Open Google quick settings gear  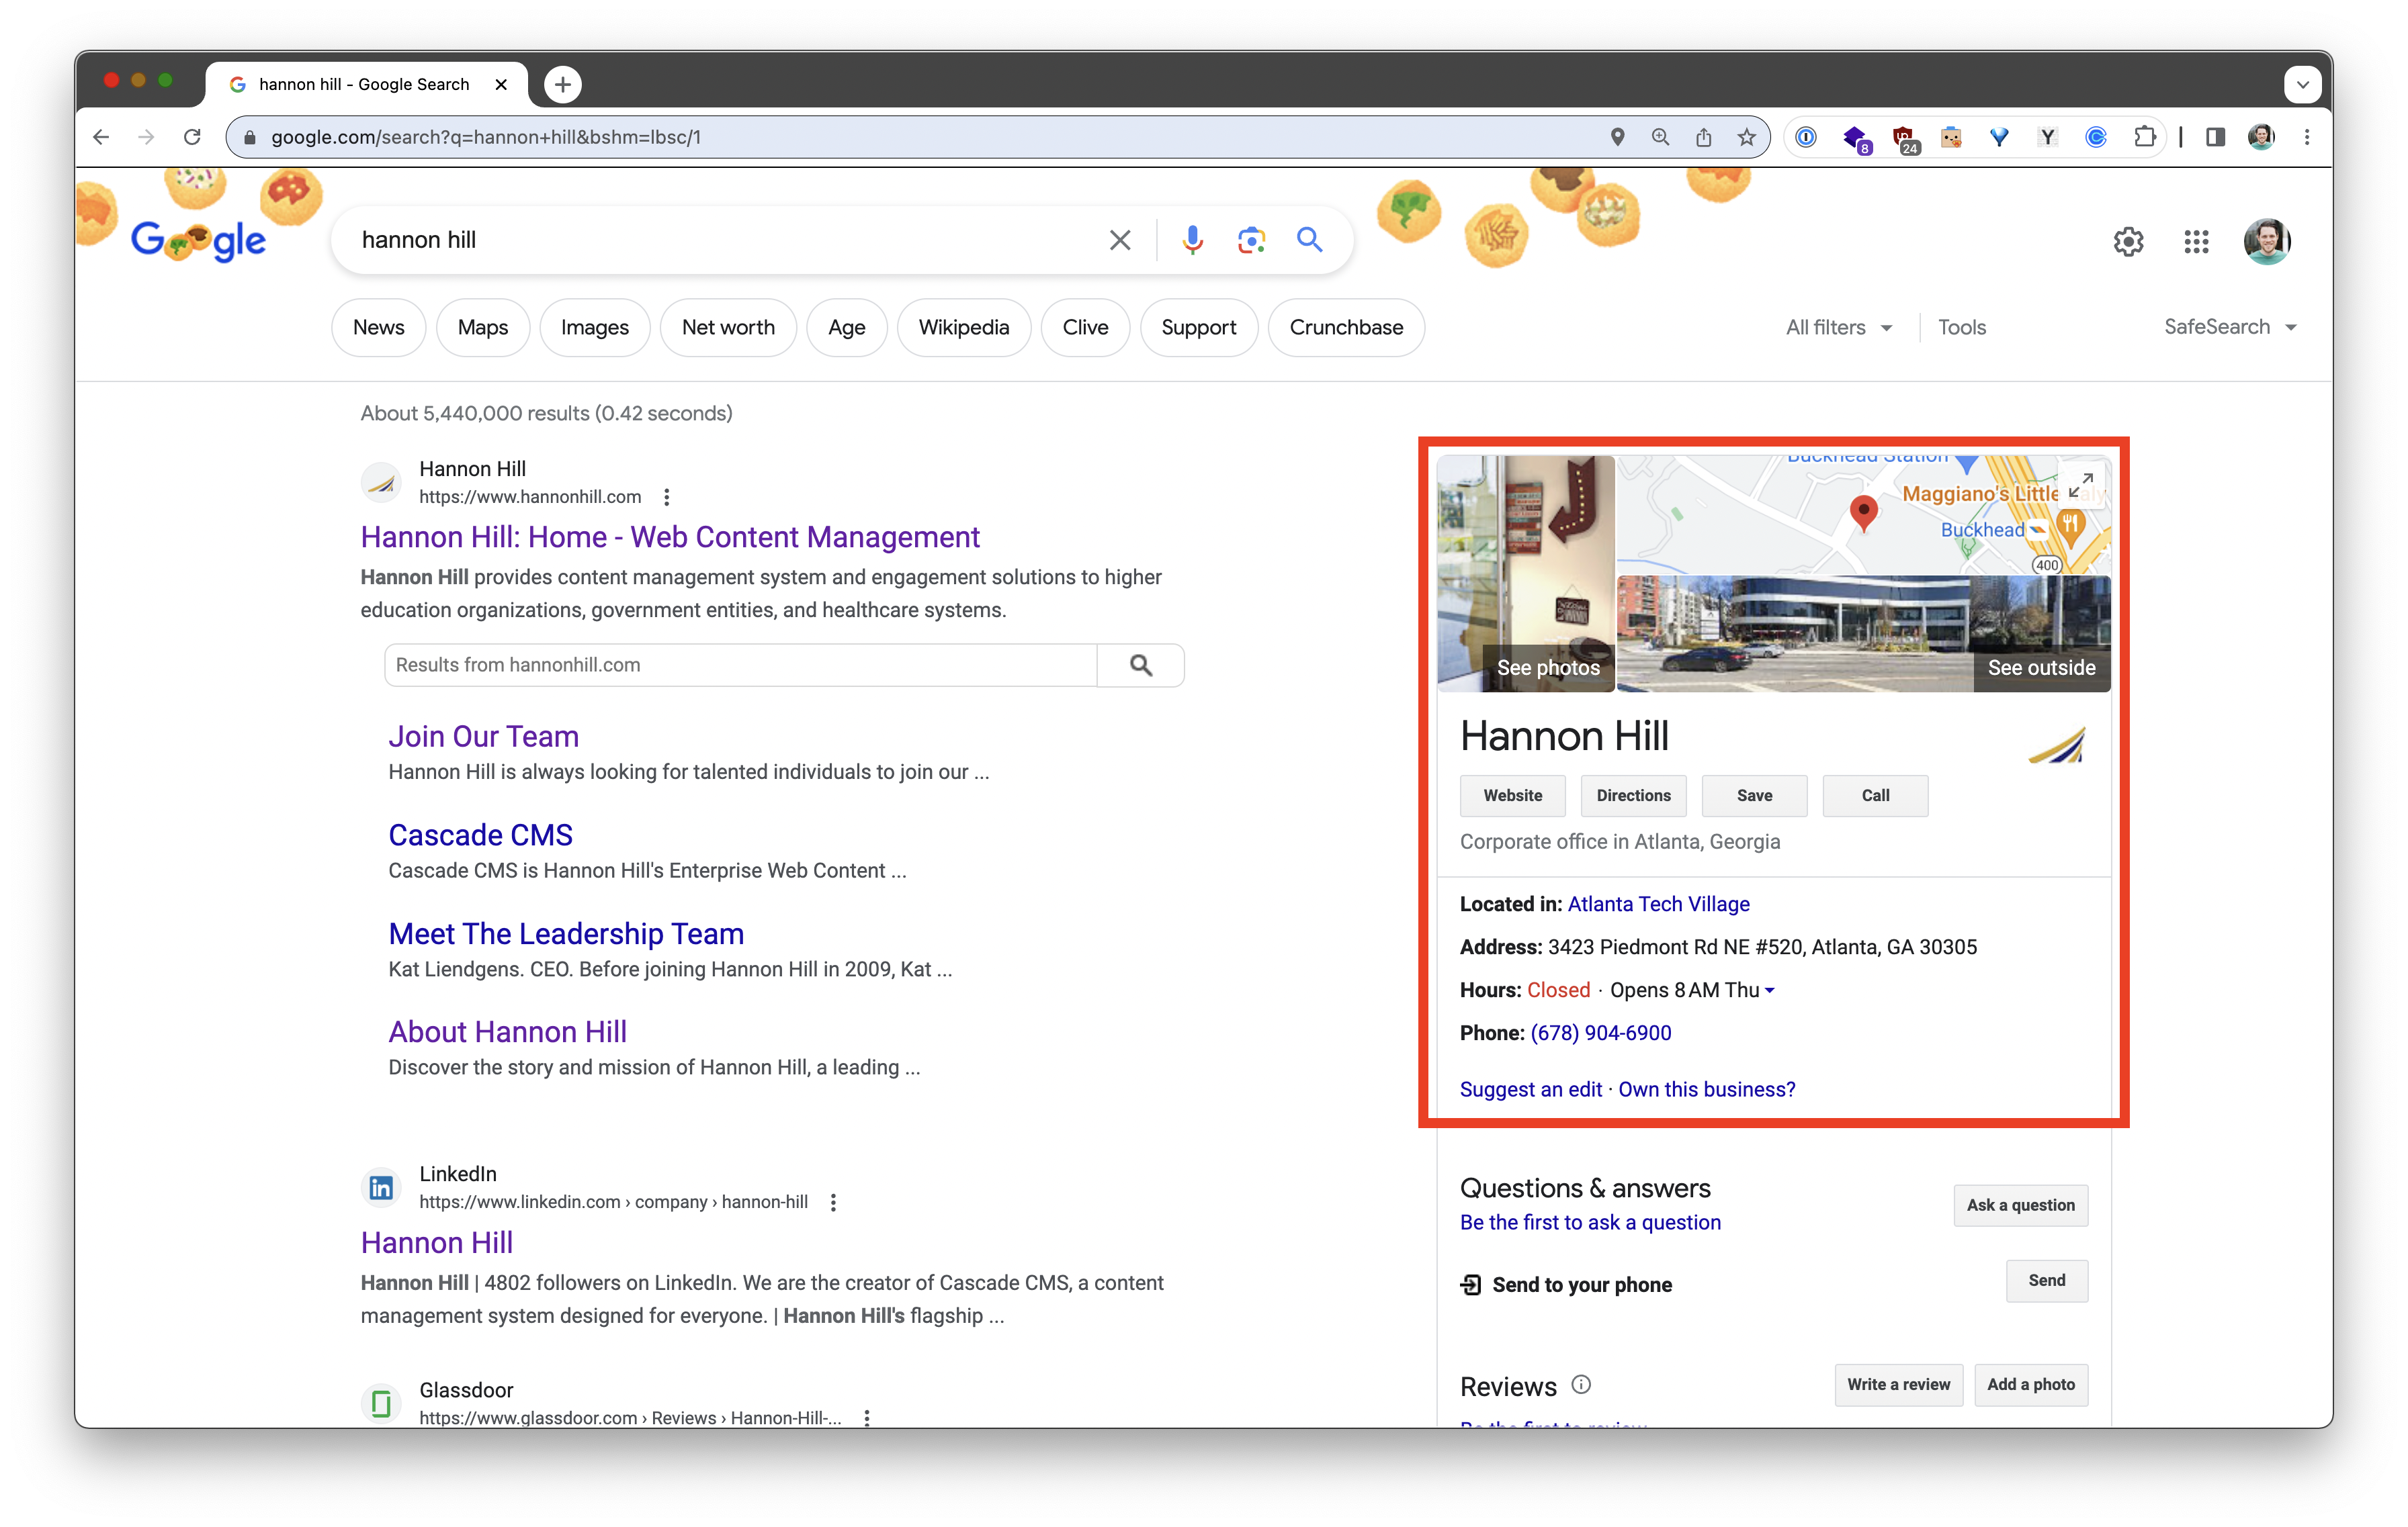coord(2128,241)
